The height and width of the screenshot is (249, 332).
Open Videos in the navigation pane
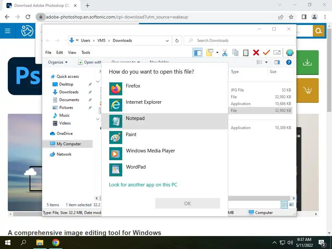(65, 123)
